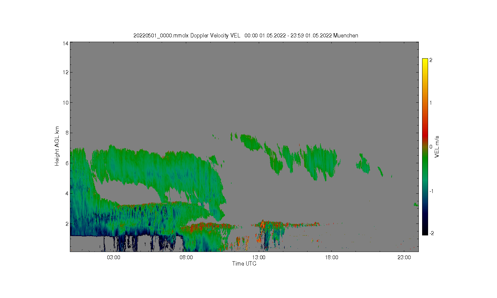
Task: Click the colorbar value 2 at top
Action: [431, 60]
